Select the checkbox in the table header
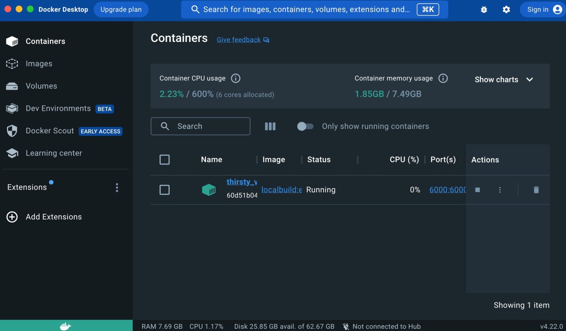The height and width of the screenshot is (331, 566). [165, 159]
